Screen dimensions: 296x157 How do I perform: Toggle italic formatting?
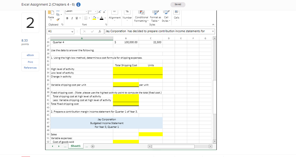(72, 18)
